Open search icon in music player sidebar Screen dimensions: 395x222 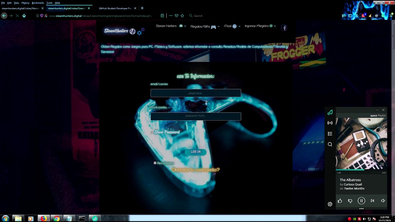click(x=330, y=144)
